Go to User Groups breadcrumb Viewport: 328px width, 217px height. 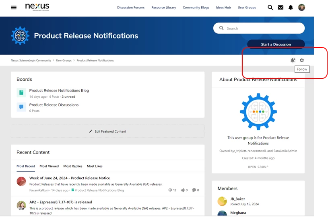pyautogui.click(x=64, y=60)
